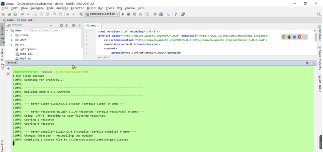This screenshot has height=152, width=323.
Task: Open Help via the question mark icon
Action: point(176,14)
